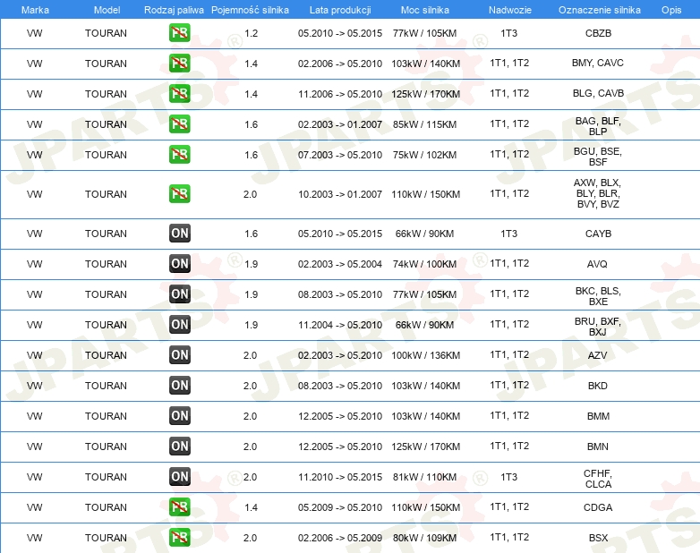Click engine power 80kW / 109KM
Viewport: 700px width, 553px height.
[x=424, y=538]
